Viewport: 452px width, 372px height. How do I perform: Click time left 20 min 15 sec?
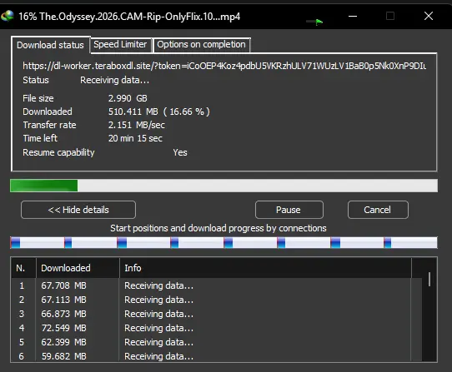(x=135, y=138)
